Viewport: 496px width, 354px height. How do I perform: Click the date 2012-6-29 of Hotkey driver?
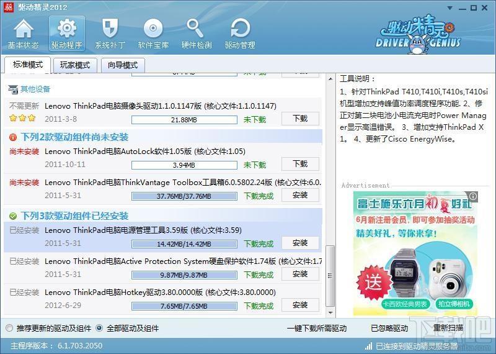63,305
